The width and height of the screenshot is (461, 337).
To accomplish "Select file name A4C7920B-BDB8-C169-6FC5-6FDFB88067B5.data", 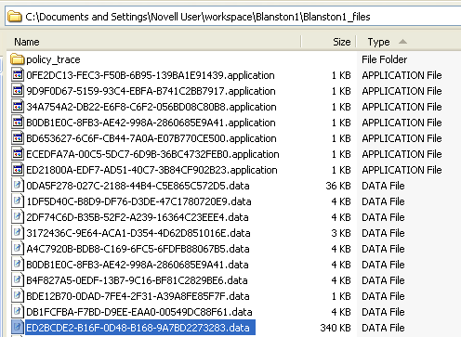I will pos(138,249).
